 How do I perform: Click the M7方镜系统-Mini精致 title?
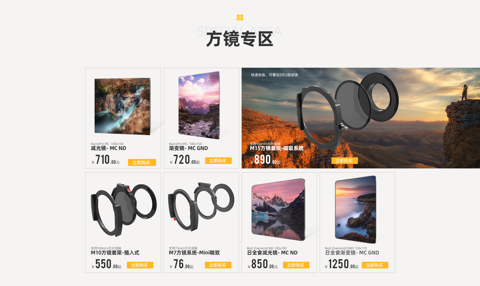pyautogui.click(x=194, y=253)
